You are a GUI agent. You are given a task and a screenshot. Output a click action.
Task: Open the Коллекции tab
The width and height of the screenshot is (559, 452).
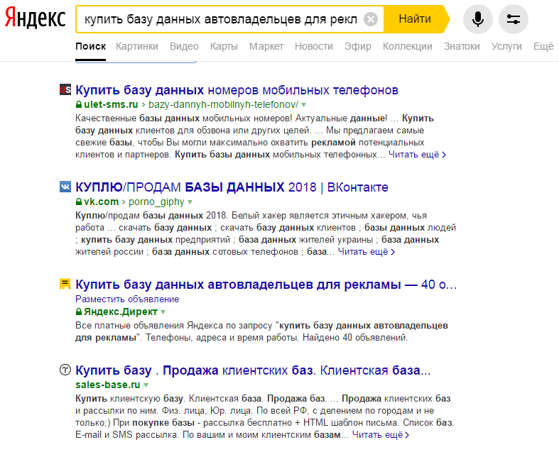point(408,46)
